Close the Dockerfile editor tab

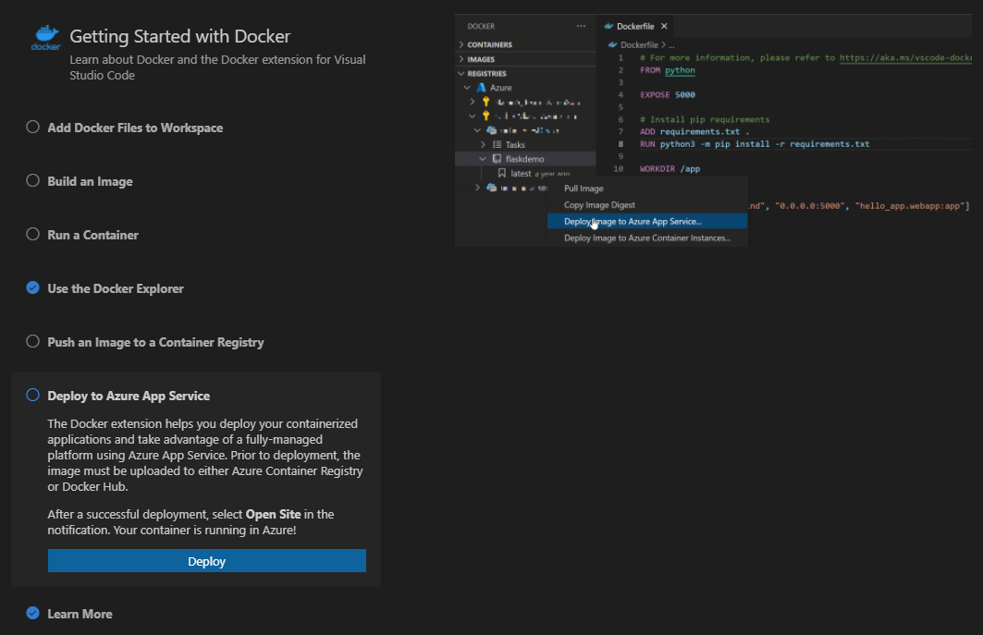click(664, 26)
